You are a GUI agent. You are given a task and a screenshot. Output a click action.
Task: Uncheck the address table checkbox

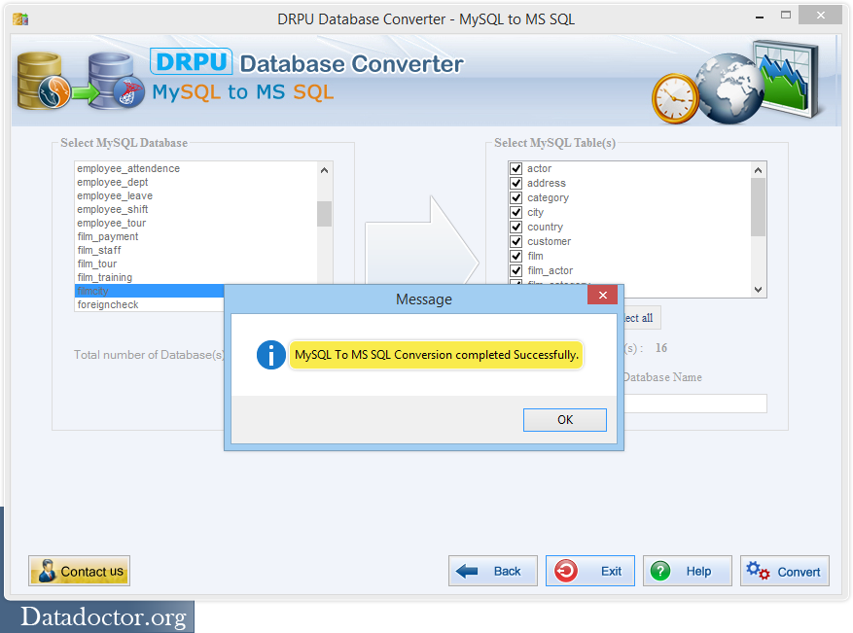click(x=516, y=183)
